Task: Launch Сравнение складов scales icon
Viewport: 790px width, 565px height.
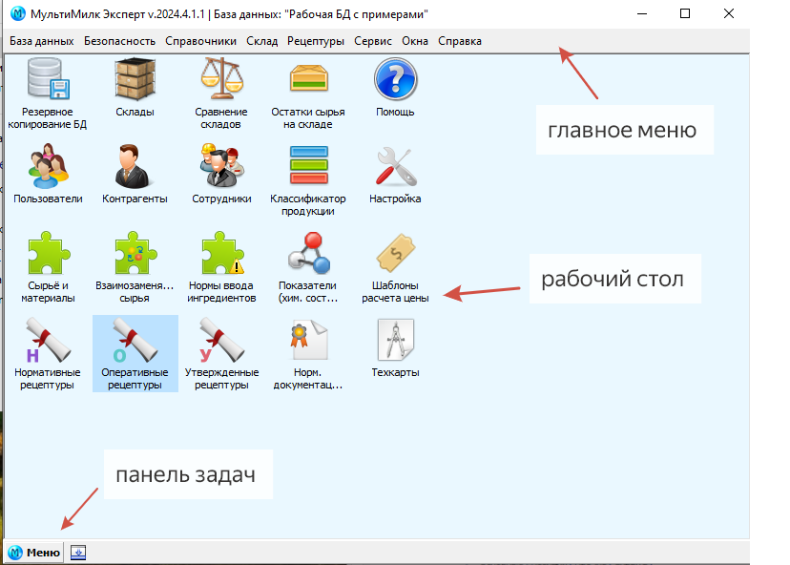Action: pos(221,79)
